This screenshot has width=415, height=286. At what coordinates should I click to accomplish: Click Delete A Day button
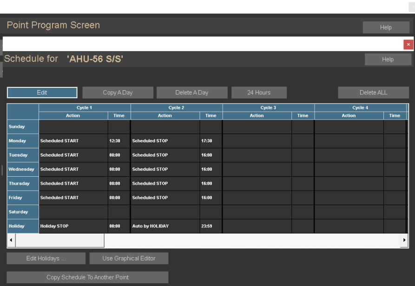click(x=191, y=93)
